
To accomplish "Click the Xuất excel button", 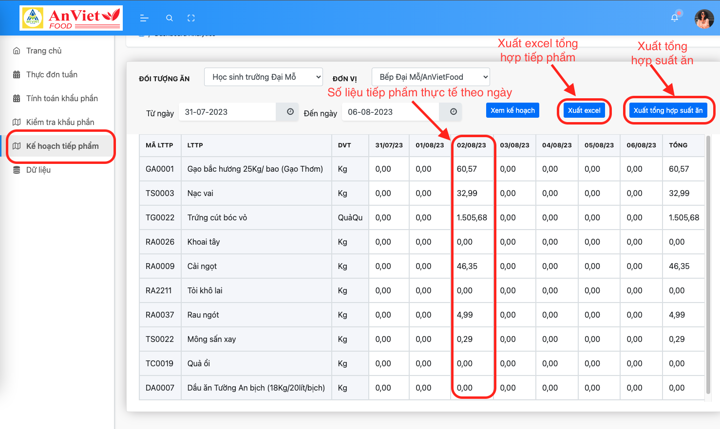I will 584,110.
